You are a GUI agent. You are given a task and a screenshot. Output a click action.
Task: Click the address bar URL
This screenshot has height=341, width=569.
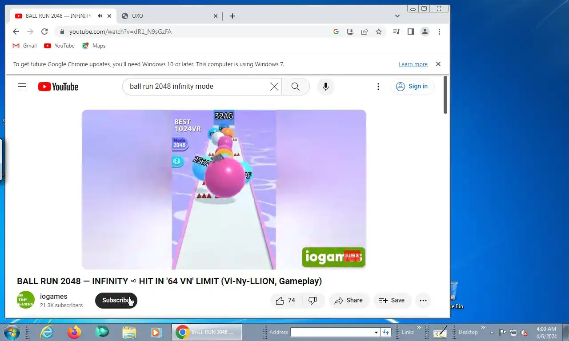120,32
